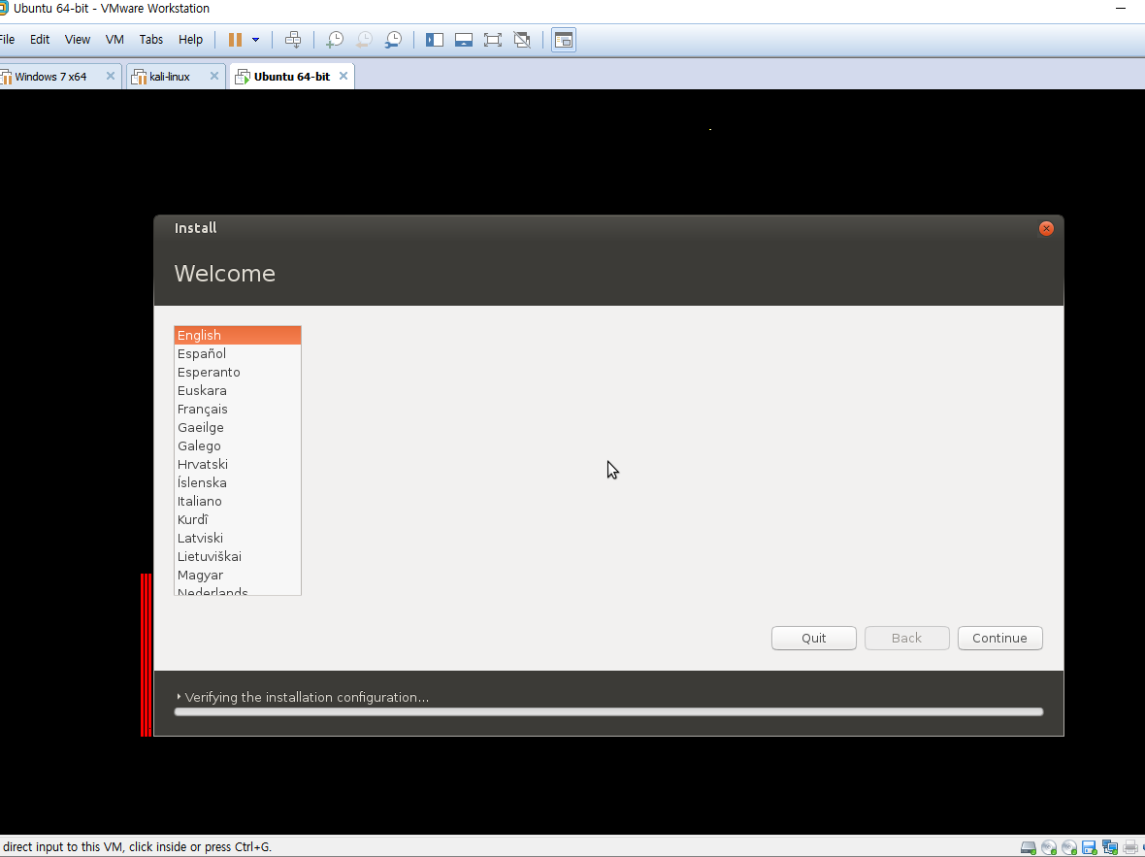Open the Tabs menu

point(151,40)
